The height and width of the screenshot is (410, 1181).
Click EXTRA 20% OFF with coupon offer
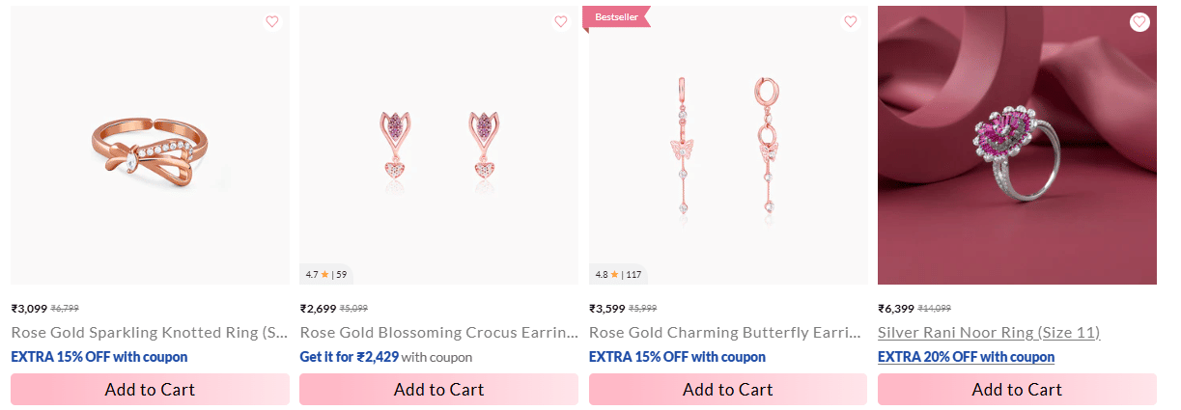coord(966,357)
